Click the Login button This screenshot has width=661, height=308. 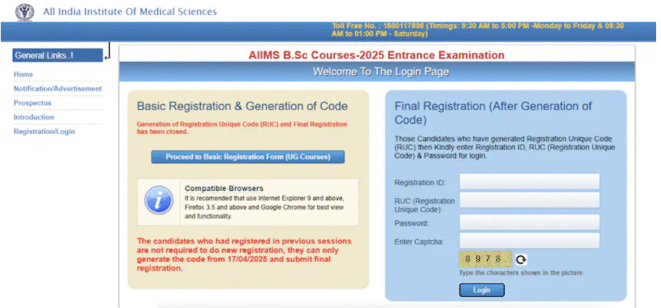[482, 291]
